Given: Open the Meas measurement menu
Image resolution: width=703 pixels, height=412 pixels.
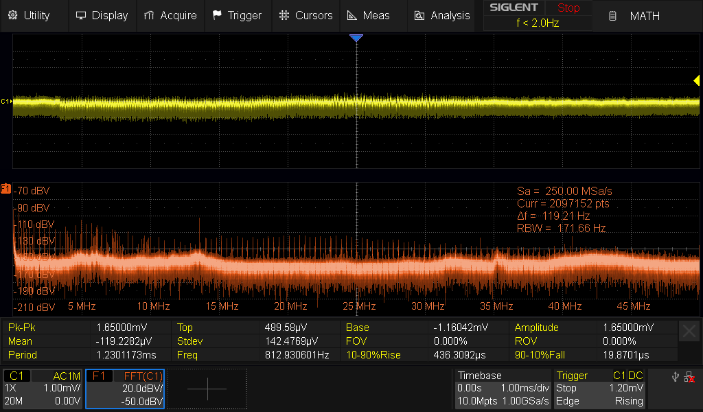Looking at the screenshot, I should (369, 15).
